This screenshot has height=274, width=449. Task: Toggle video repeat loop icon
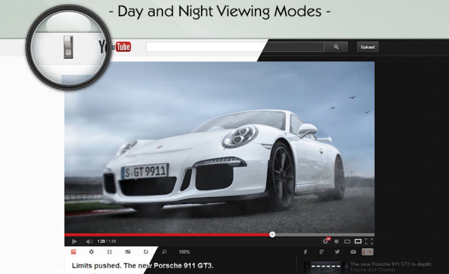[x=146, y=252]
